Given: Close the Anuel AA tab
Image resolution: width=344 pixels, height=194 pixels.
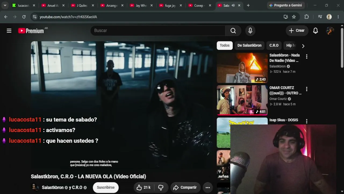Looking at the screenshot, I should (63, 5).
